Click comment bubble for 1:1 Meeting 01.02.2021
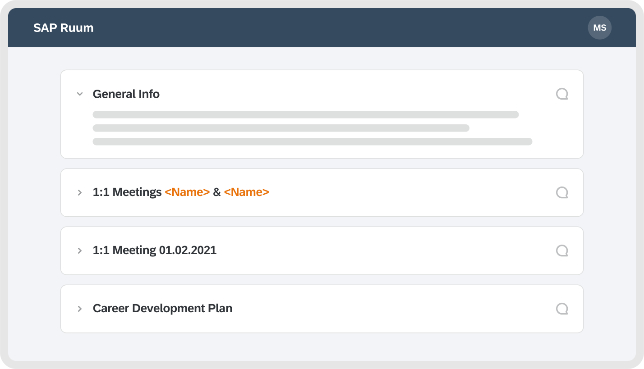Viewport: 644px width, 369px height. [x=561, y=251]
